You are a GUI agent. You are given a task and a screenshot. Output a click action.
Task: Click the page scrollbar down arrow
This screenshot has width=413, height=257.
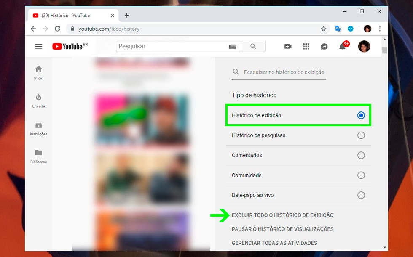point(384,247)
